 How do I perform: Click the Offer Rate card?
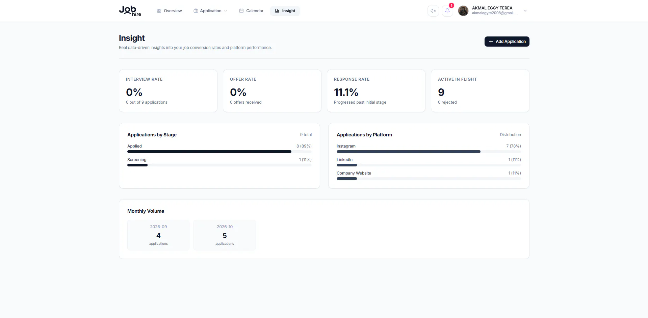[272, 91]
